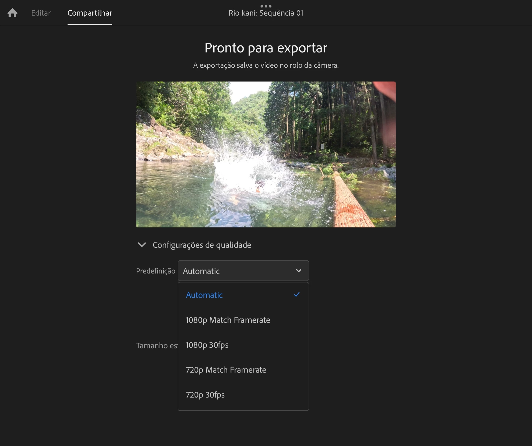Choose the Automatic preset option

point(204,295)
